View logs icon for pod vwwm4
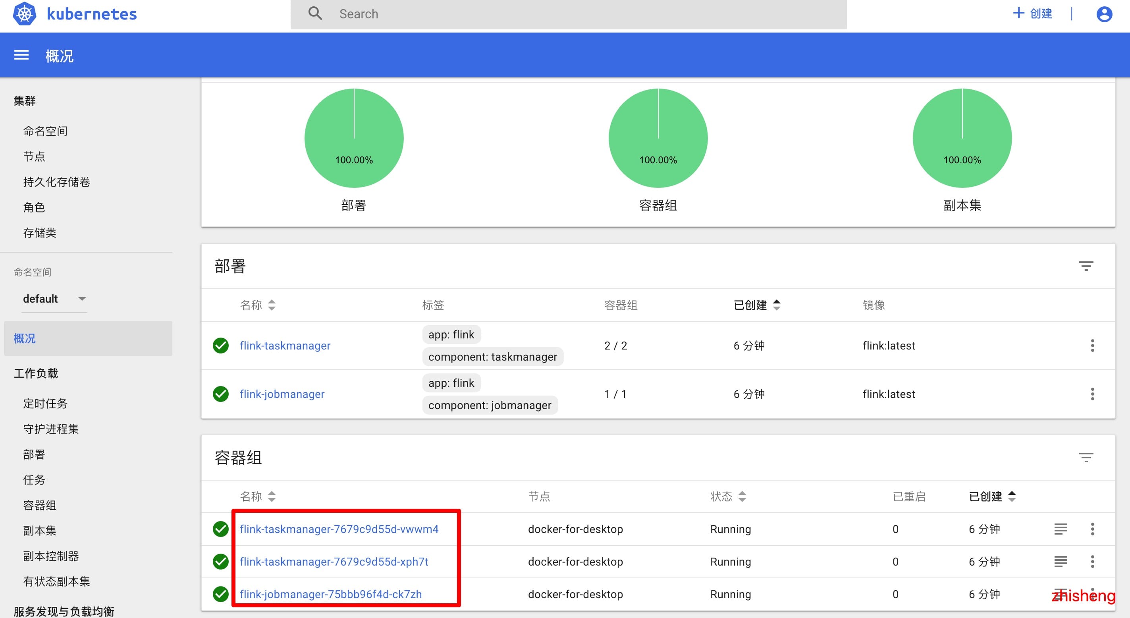Image resolution: width=1130 pixels, height=618 pixels. 1060,529
